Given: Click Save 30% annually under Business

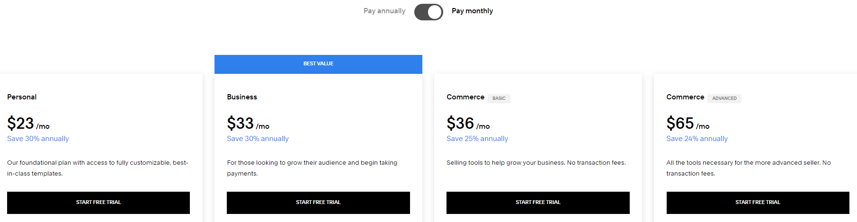Looking at the screenshot, I should 258,139.
